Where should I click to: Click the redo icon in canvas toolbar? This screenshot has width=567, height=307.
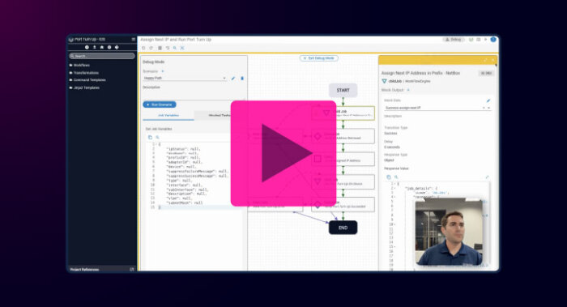tap(151, 48)
